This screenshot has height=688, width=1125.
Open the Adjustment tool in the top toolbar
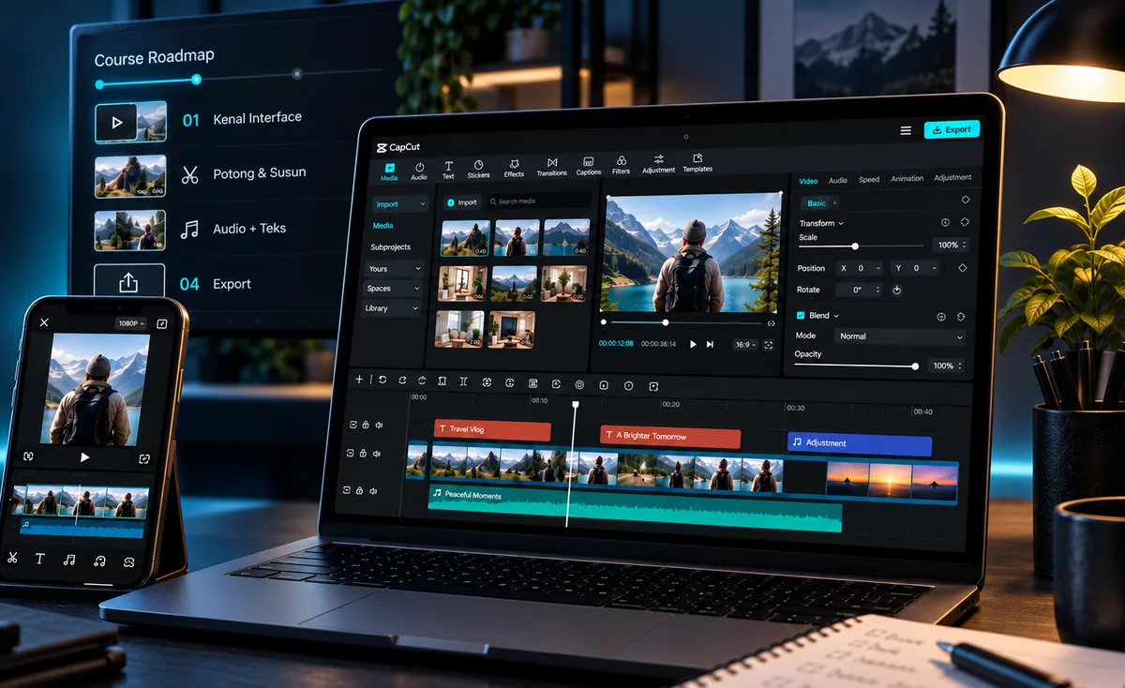click(658, 164)
